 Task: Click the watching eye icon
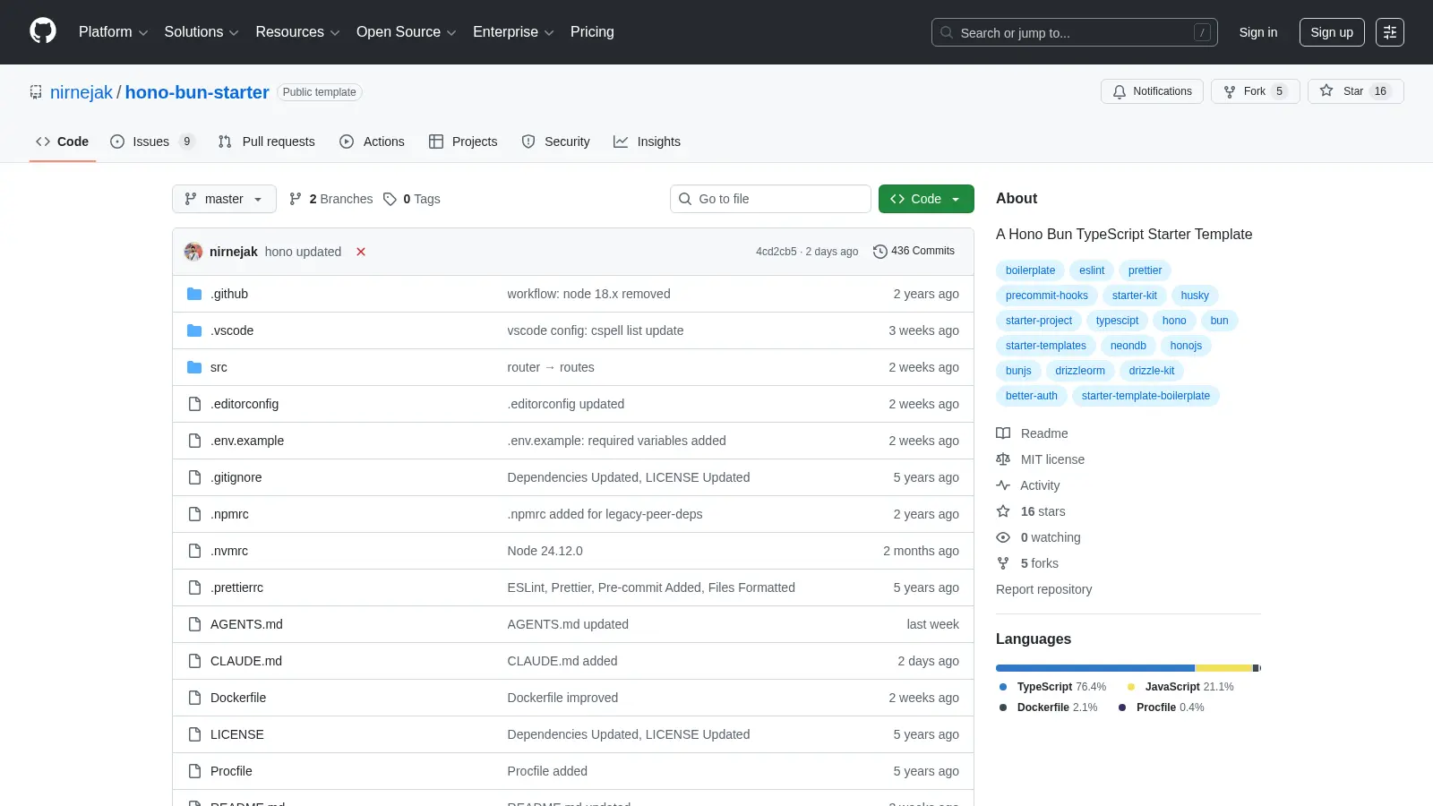[1003, 537]
